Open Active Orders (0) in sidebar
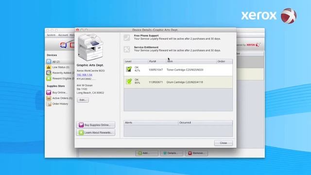This screenshot has height=175, width=311. [62, 98]
